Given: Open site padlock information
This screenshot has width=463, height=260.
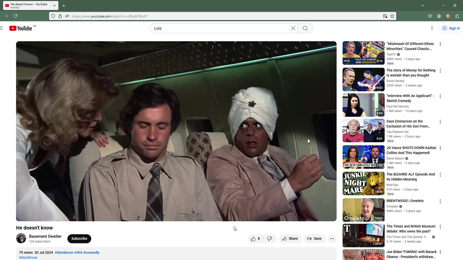Looking at the screenshot, I should pyautogui.click(x=60, y=16).
